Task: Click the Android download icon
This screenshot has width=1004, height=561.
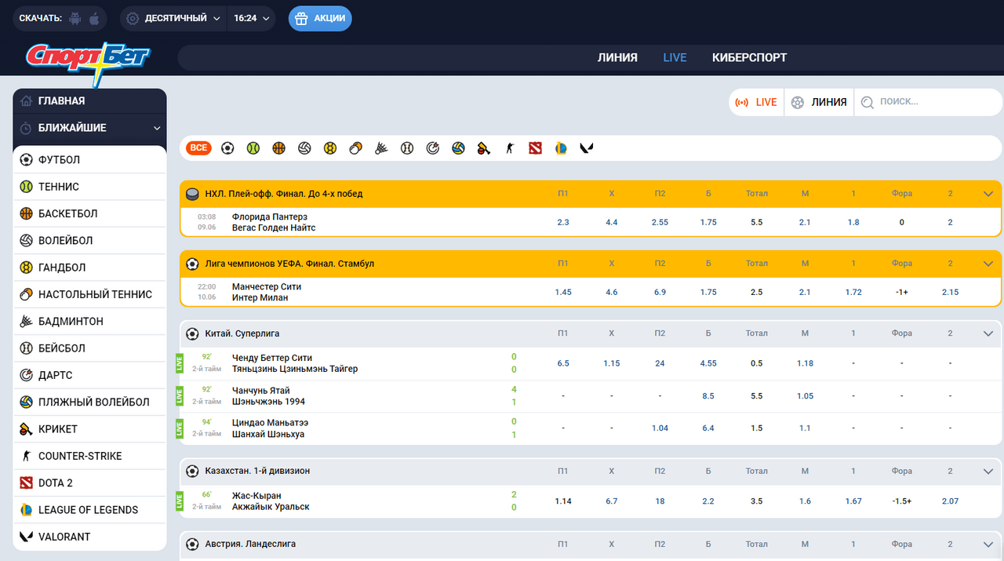Action: [x=75, y=18]
